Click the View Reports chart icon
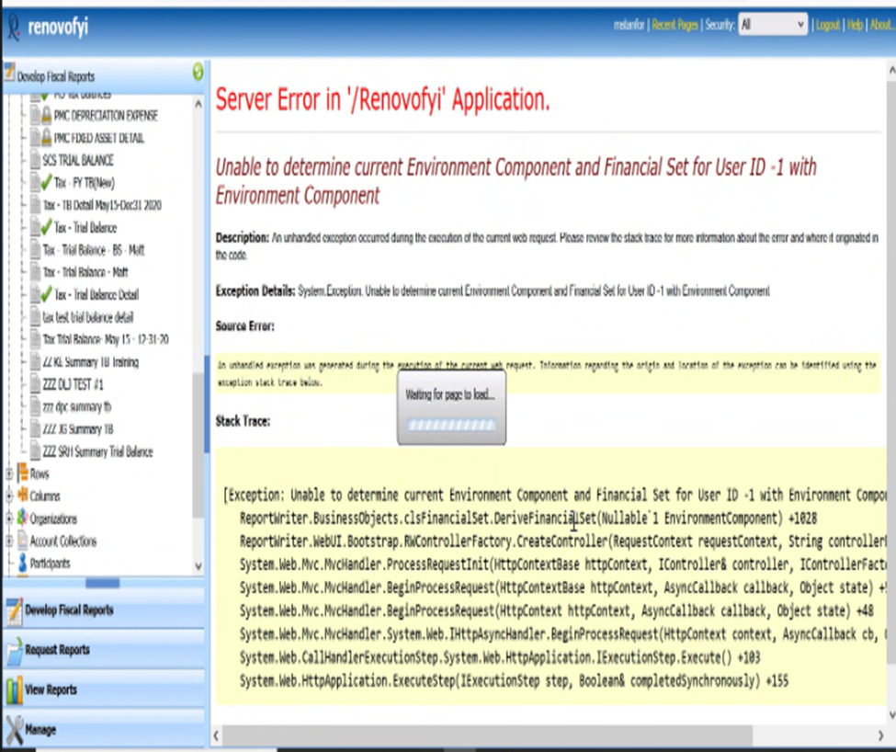The height and width of the screenshot is (752, 896). tap(15, 689)
